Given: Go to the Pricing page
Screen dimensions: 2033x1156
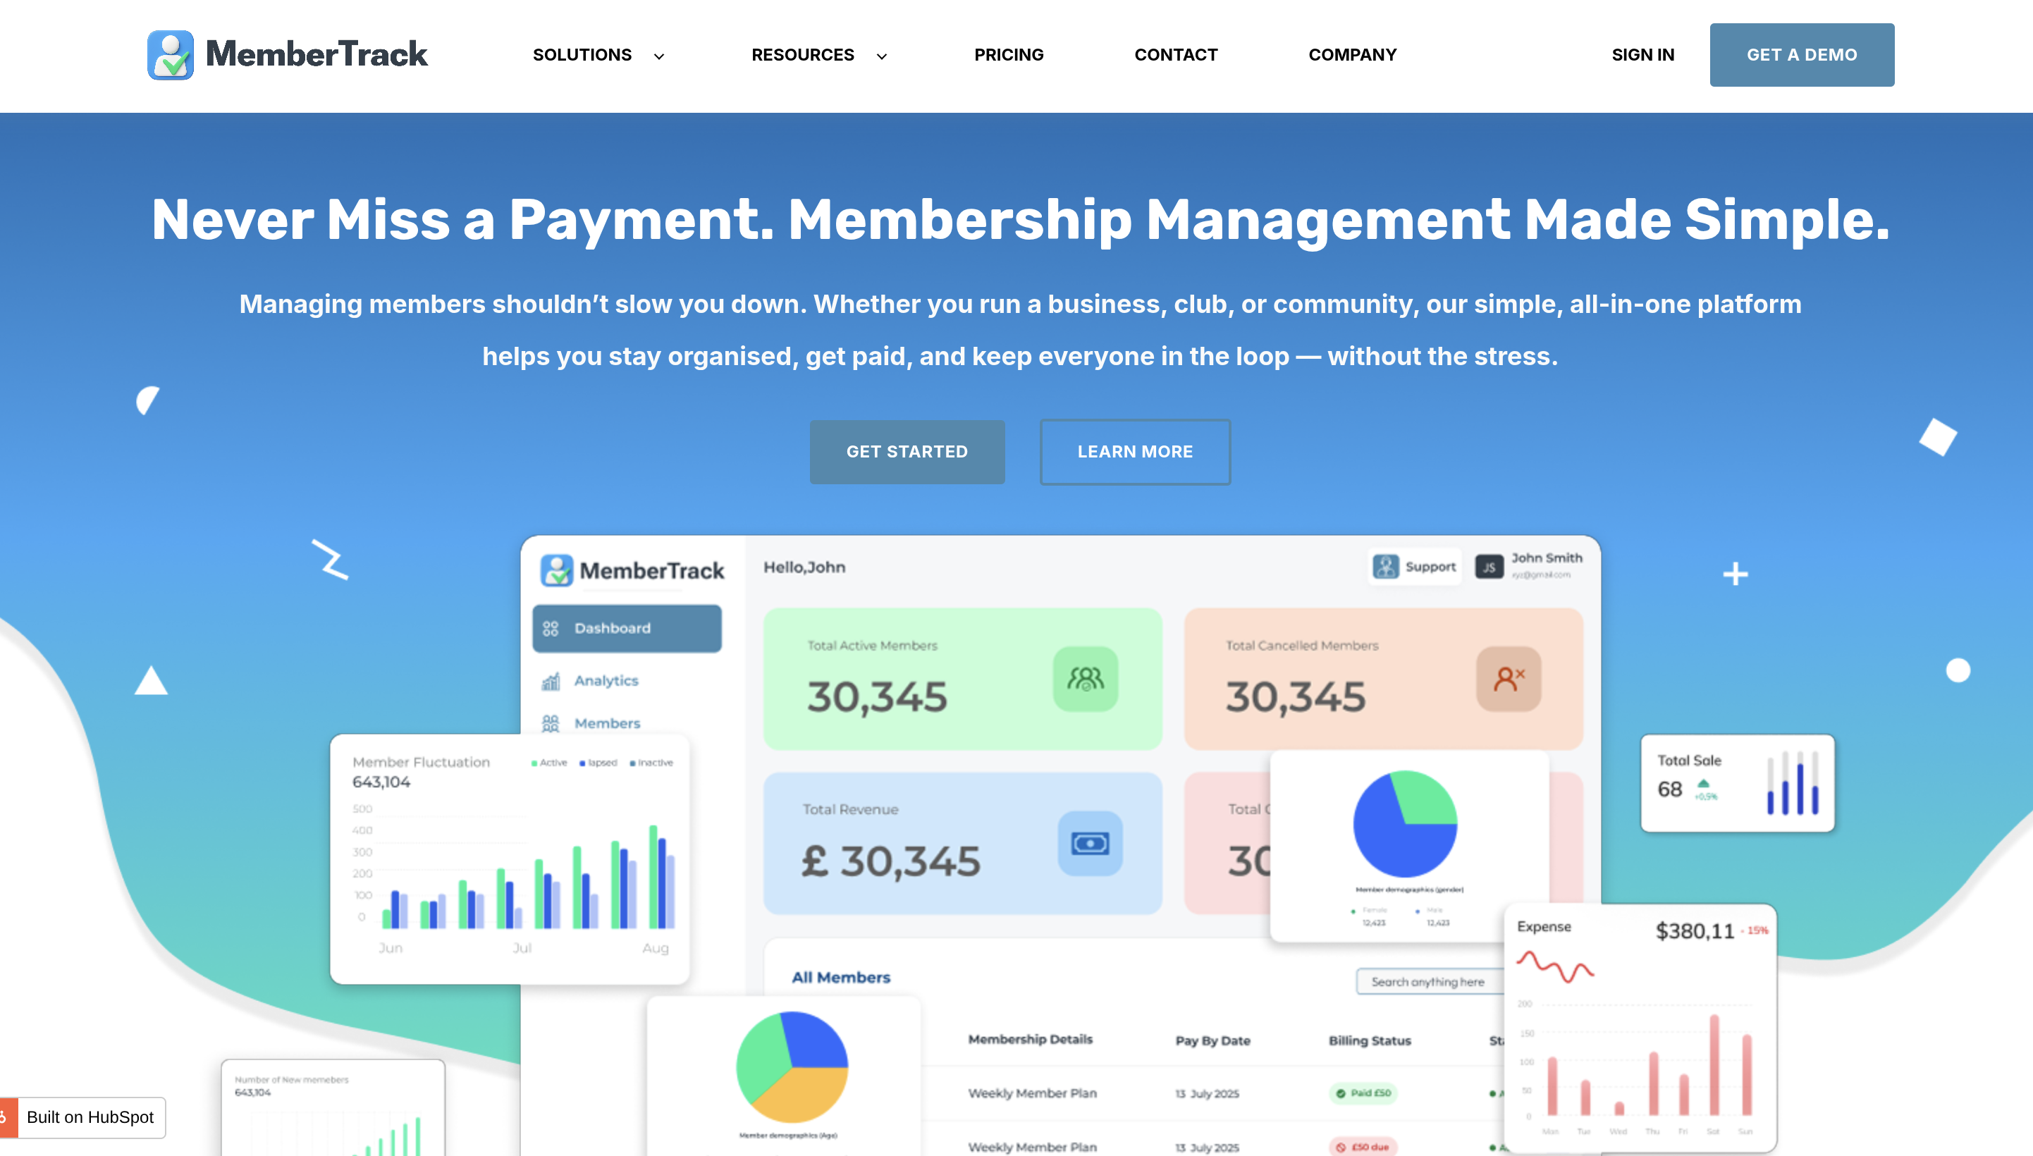Looking at the screenshot, I should click(1009, 55).
